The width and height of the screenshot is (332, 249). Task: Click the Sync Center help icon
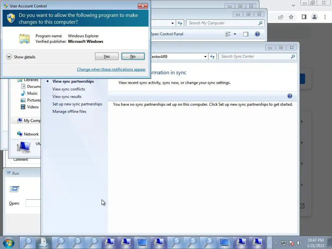click(x=290, y=96)
